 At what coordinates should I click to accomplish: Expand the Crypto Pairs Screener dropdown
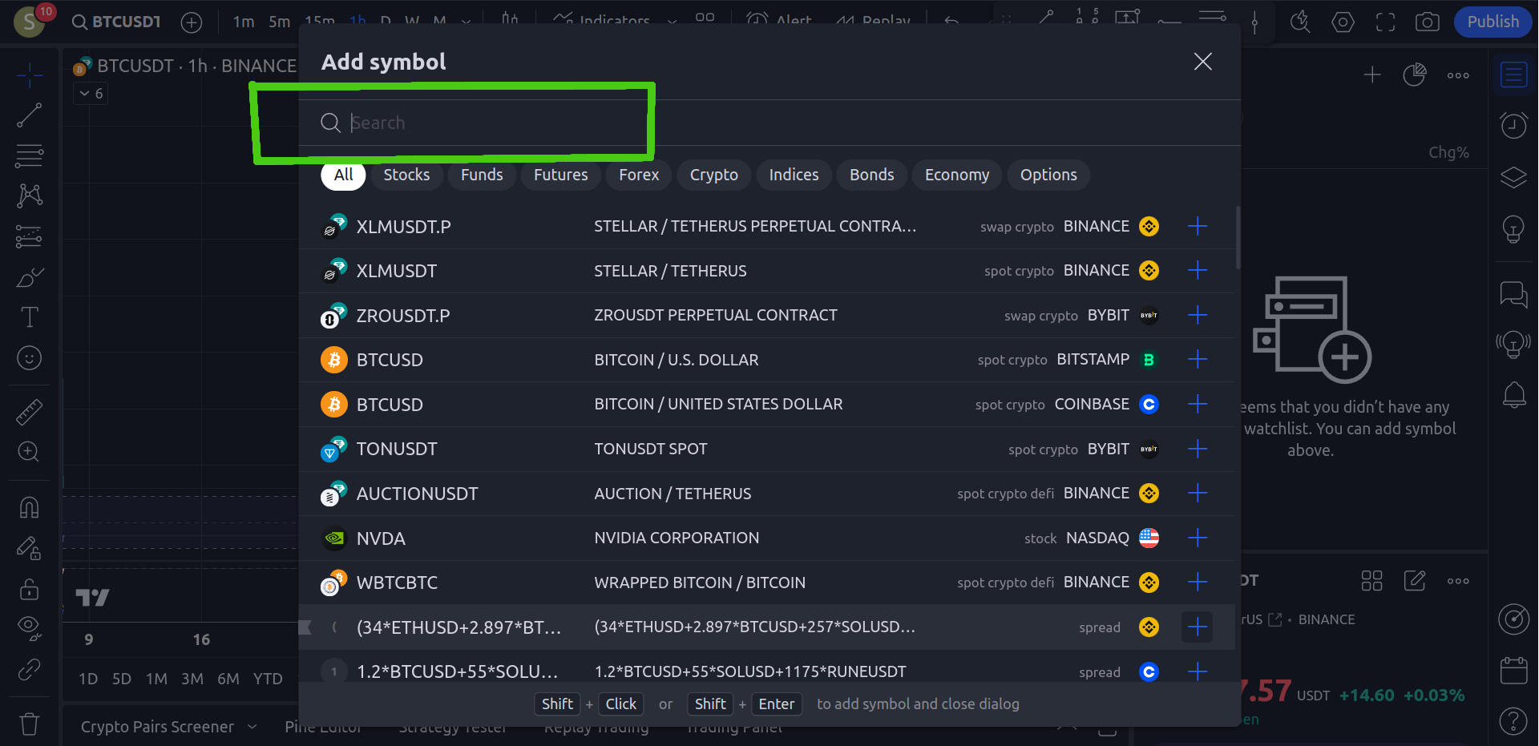click(252, 727)
